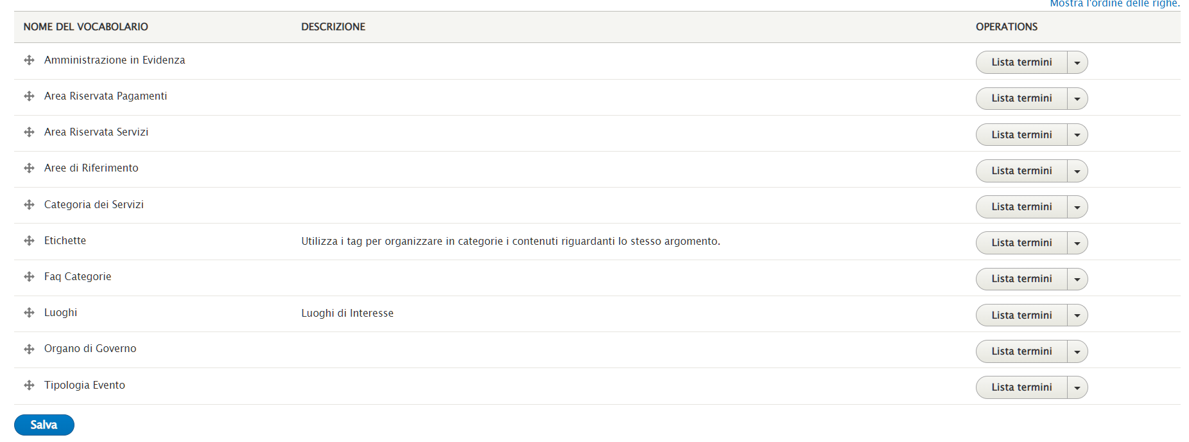Expand operations dropdown for Tipologia Evento
Image resolution: width=1189 pixels, height=442 pixels.
click(1077, 387)
